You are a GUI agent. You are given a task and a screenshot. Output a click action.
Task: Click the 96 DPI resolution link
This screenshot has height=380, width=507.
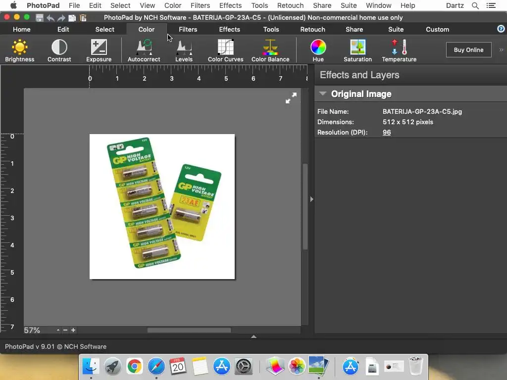pos(387,133)
